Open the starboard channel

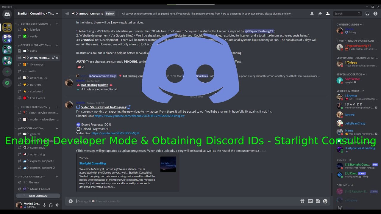tap(38, 91)
